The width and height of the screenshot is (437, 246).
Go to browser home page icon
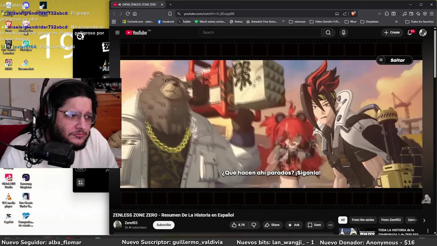coord(135,14)
